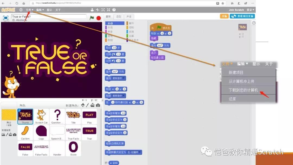Screen dimensions: 293x165
Task: Open the browser more options ellipsis
Action: coord(253,3)
